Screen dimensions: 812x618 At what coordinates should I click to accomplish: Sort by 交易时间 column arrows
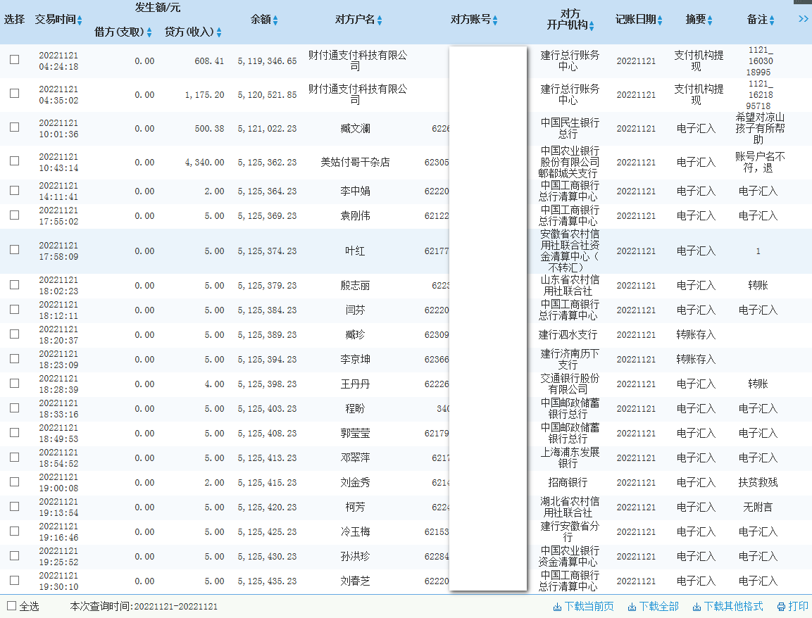[x=80, y=20]
